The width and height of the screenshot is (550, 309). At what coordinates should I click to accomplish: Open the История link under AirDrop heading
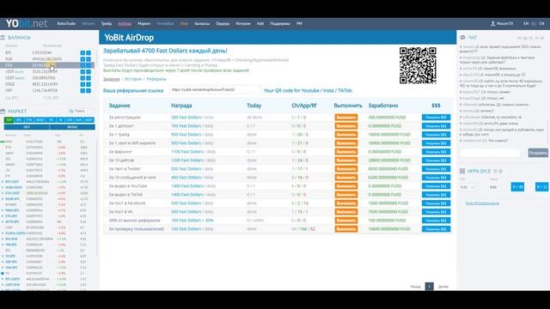coord(133,79)
